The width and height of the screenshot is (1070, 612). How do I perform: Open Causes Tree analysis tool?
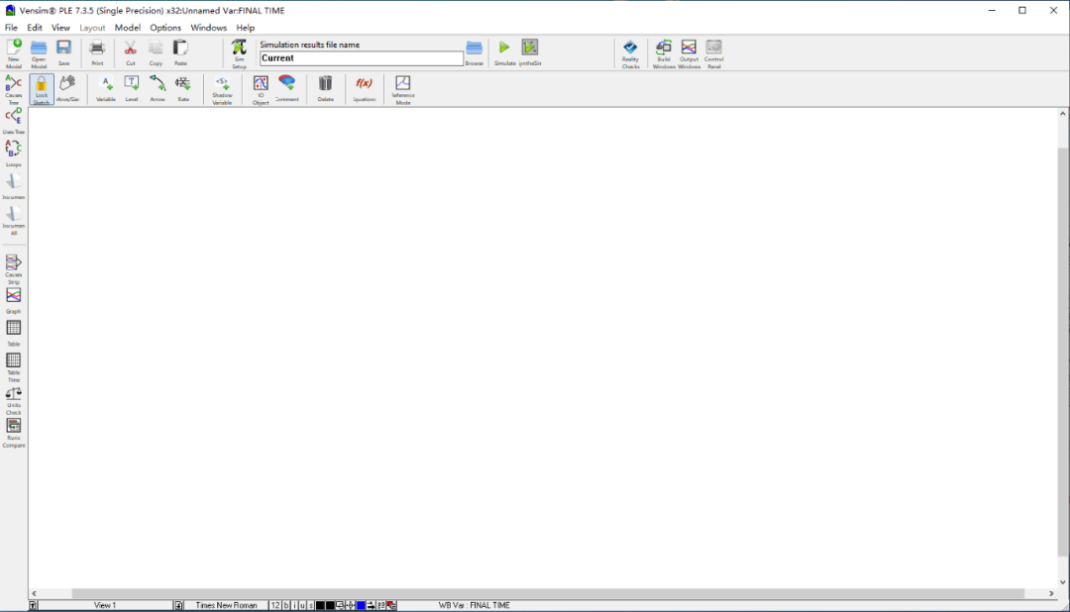click(x=14, y=90)
